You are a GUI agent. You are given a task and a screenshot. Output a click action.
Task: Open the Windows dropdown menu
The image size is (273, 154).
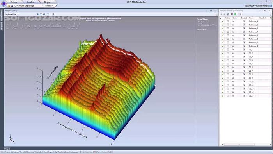click(49, 6)
